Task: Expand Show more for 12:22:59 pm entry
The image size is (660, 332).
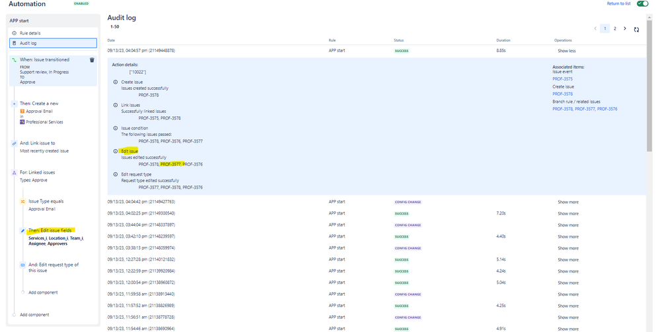Action: 568,271
